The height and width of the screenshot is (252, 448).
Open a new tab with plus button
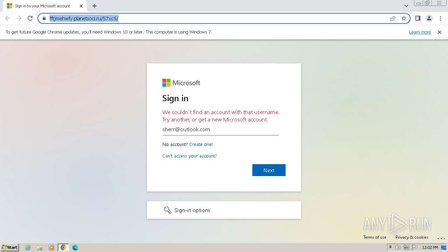pyautogui.click(x=94, y=6)
